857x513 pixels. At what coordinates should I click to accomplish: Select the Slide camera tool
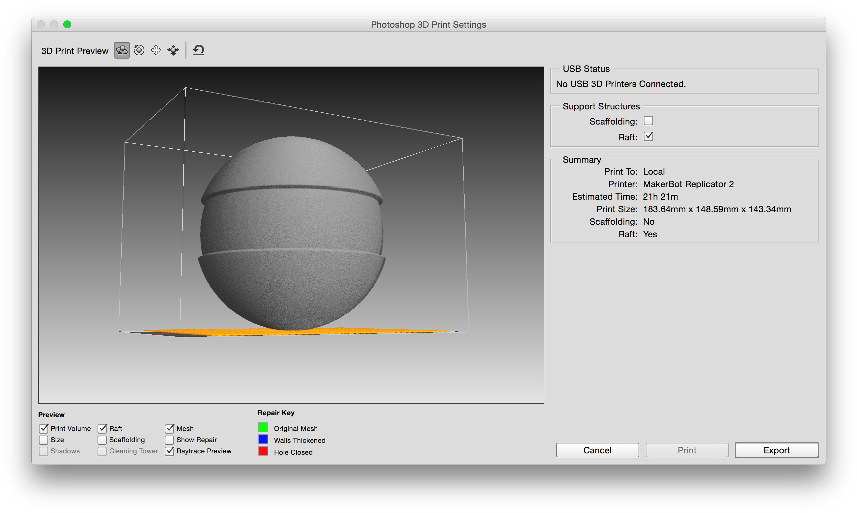coord(173,50)
